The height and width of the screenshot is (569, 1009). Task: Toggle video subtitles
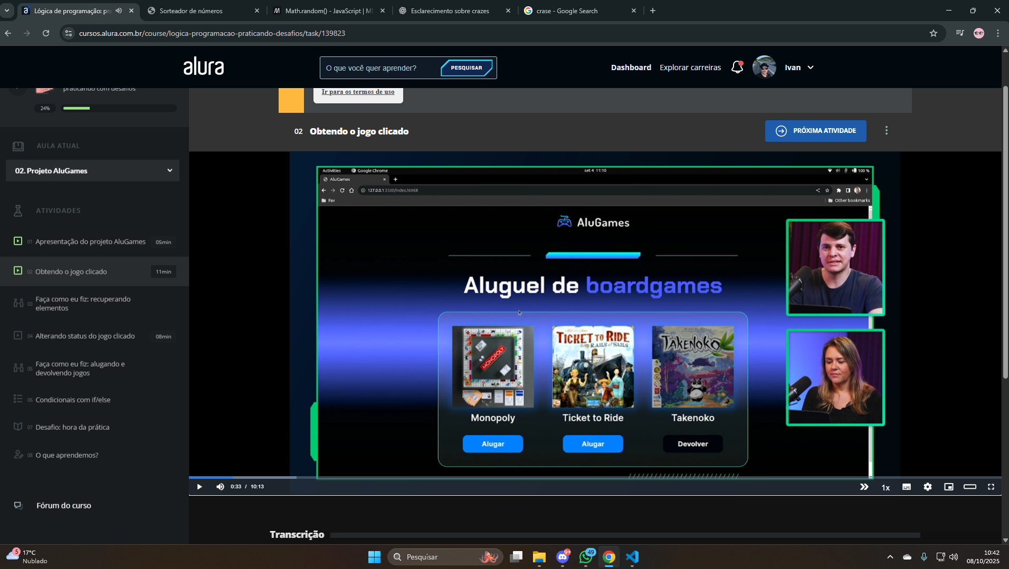click(x=907, y=487)
